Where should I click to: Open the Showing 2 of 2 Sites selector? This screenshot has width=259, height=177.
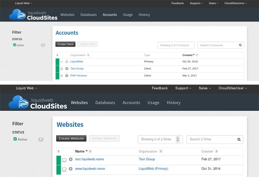tap(160, 139)
